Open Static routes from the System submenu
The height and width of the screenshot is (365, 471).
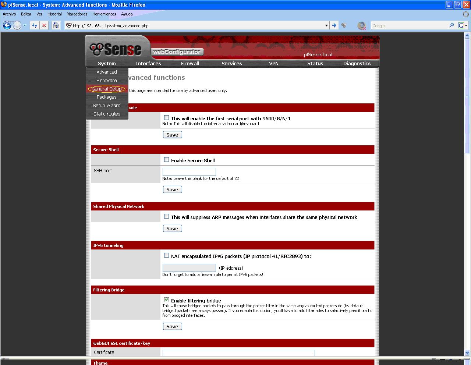coord(107,114)
